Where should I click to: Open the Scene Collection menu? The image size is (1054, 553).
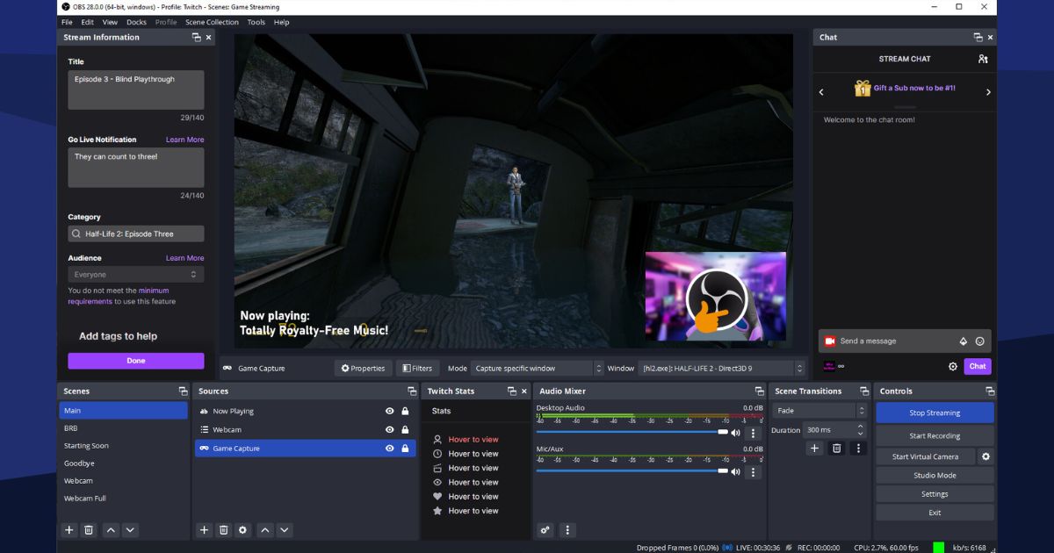coord(211,22)
